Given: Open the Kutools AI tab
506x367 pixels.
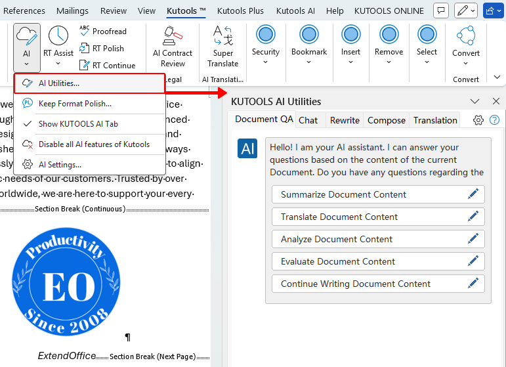Looking at the screenshot, I should pyautogui.click(x=295, y=11).
